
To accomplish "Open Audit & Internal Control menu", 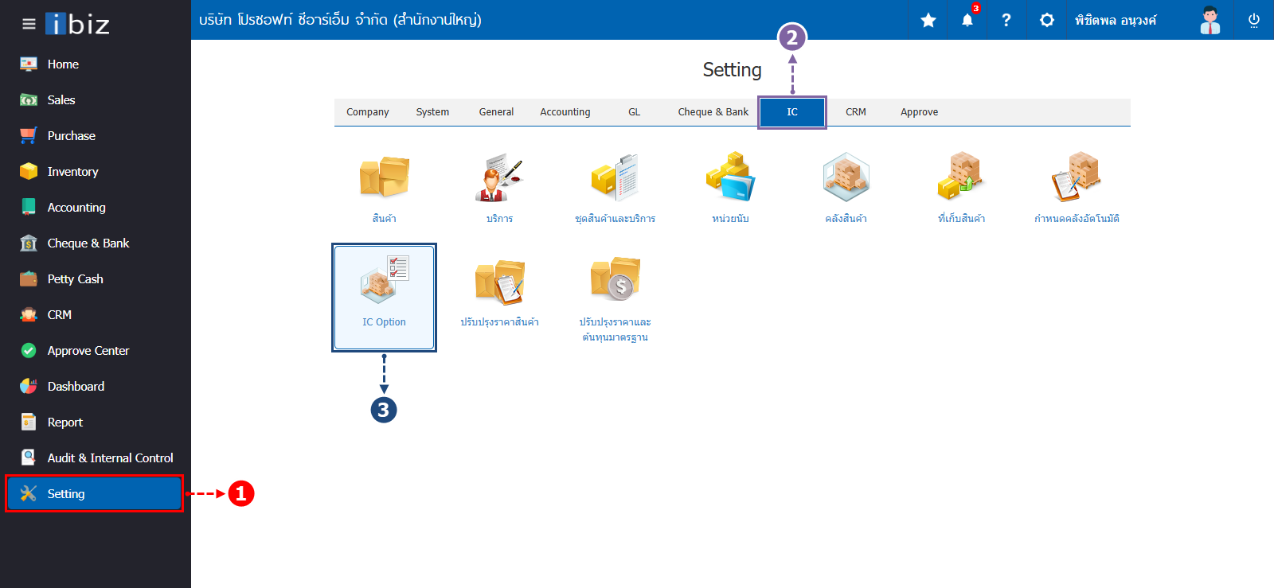I will (110, 458).
